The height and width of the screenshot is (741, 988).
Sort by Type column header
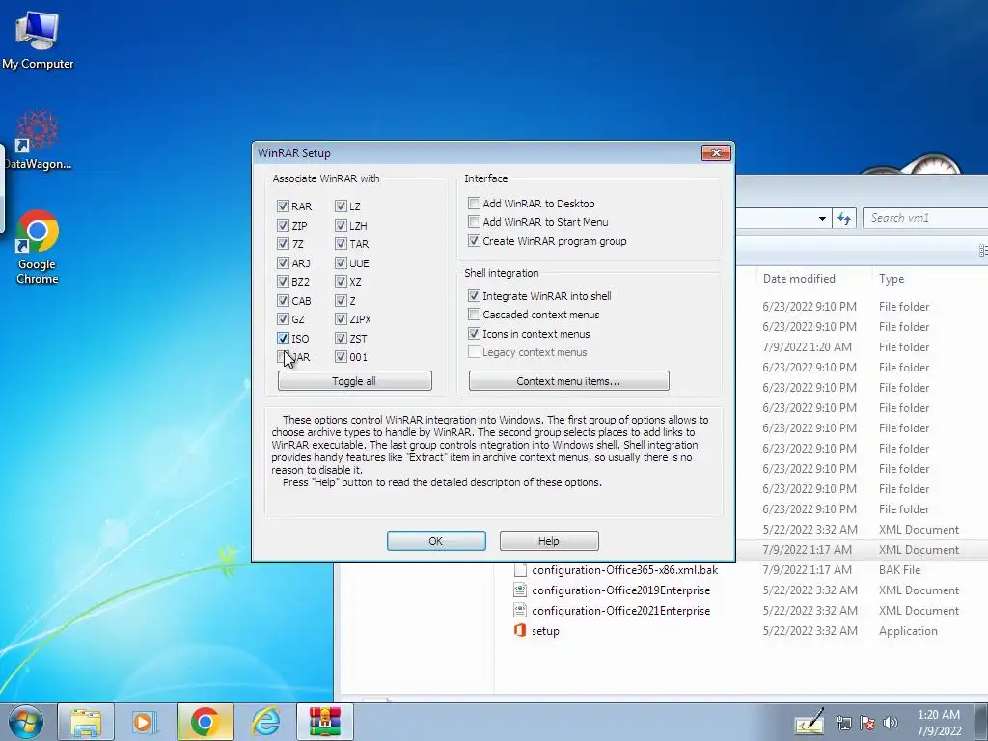(892, 279)
